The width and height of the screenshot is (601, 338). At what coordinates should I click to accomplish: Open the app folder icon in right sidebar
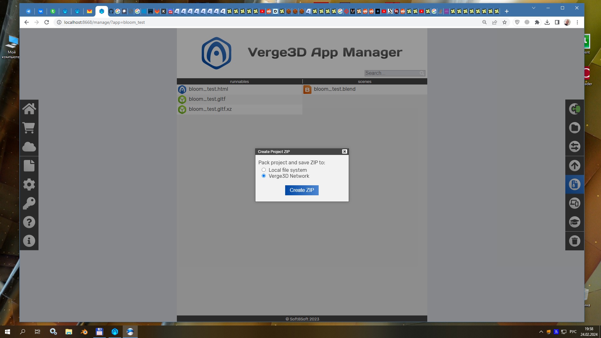(575, 128)
